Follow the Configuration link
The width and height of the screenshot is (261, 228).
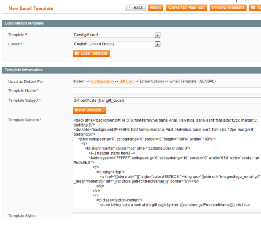click(x=102, y=81)
